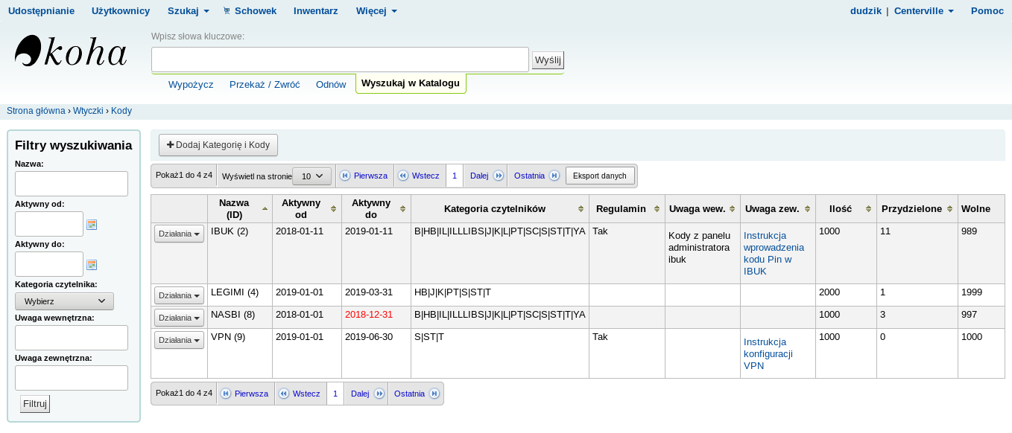Viewport: 1012px width, 433px height.
Task: Sort by the Przydzielone column header
Action: [916, 209]
